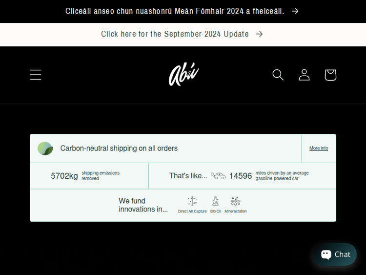Image resolution: width=366 pixels, height=275 pixels.
Task: Click 'Carbon-neutral shipping on all orders' text
Action: [119, 148]
